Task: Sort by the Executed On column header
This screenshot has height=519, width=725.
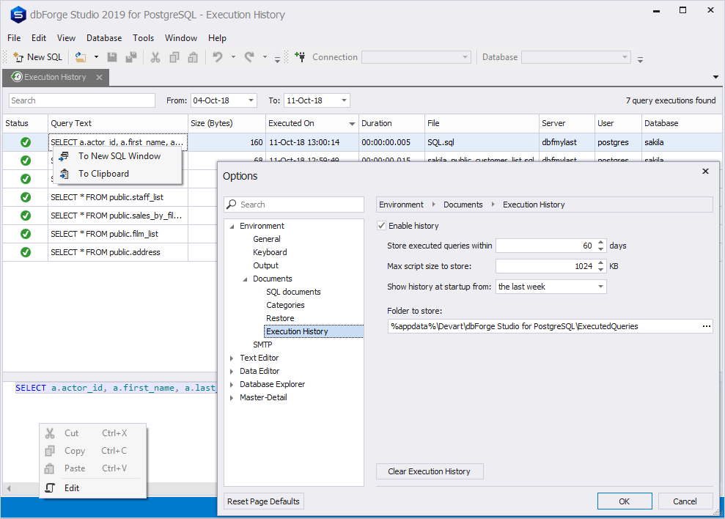Action: pyautogui.click(x=312, y=123)
